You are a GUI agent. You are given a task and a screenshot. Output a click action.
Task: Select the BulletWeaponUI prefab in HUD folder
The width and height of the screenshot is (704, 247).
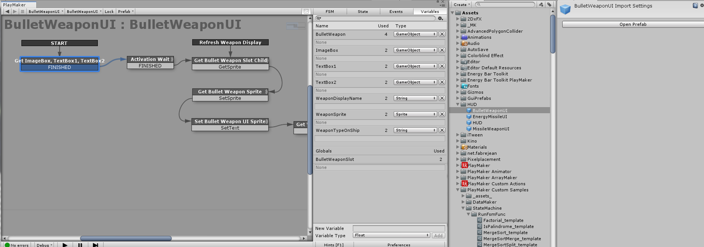[490, 110]
